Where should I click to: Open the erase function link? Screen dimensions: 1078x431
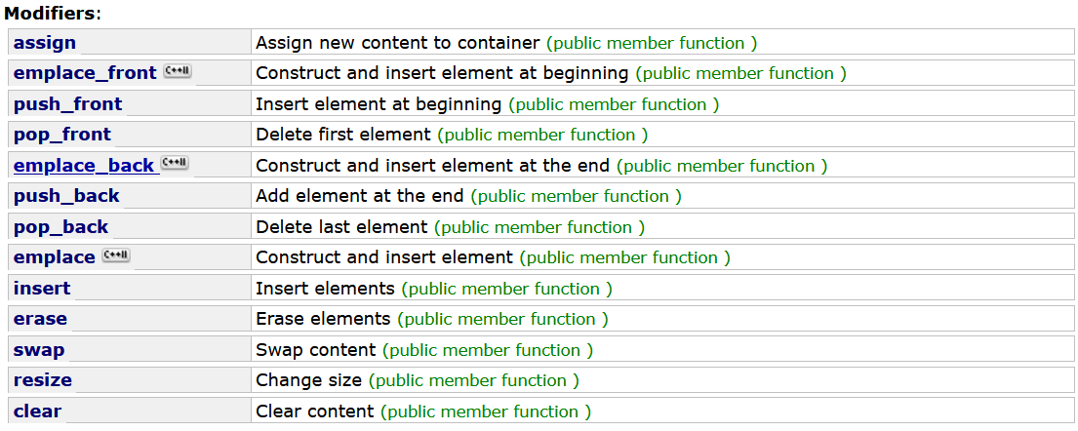[40, 319]
